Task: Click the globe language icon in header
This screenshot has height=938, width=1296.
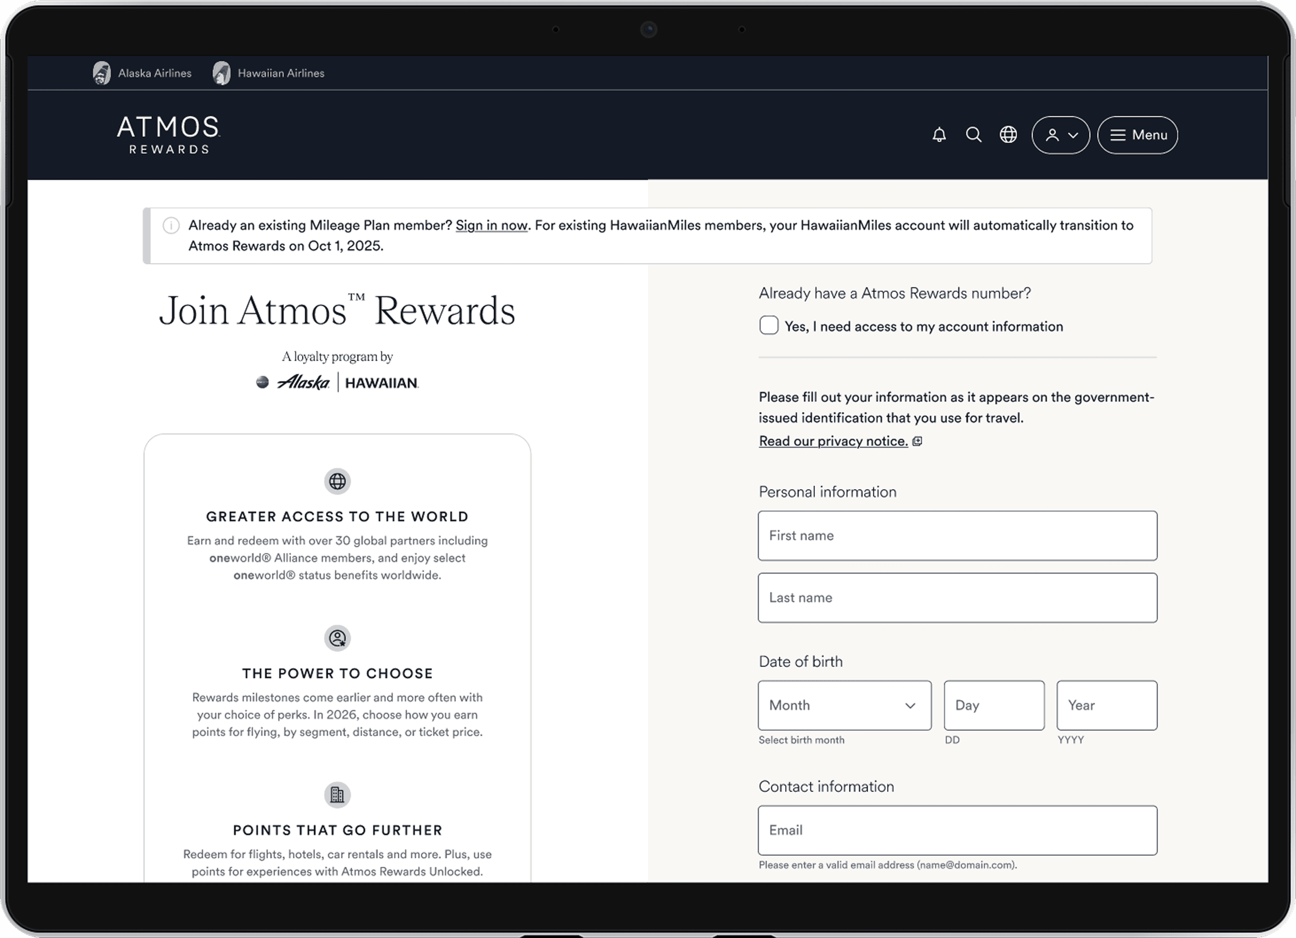Action: pyautogui.click(x=1008, y=135)
